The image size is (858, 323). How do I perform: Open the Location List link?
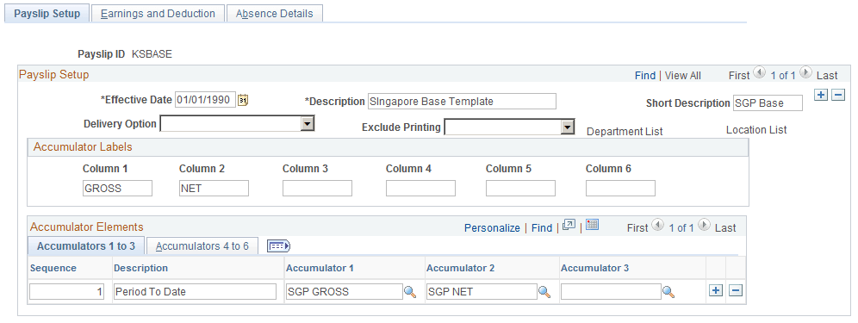[756, 130]
